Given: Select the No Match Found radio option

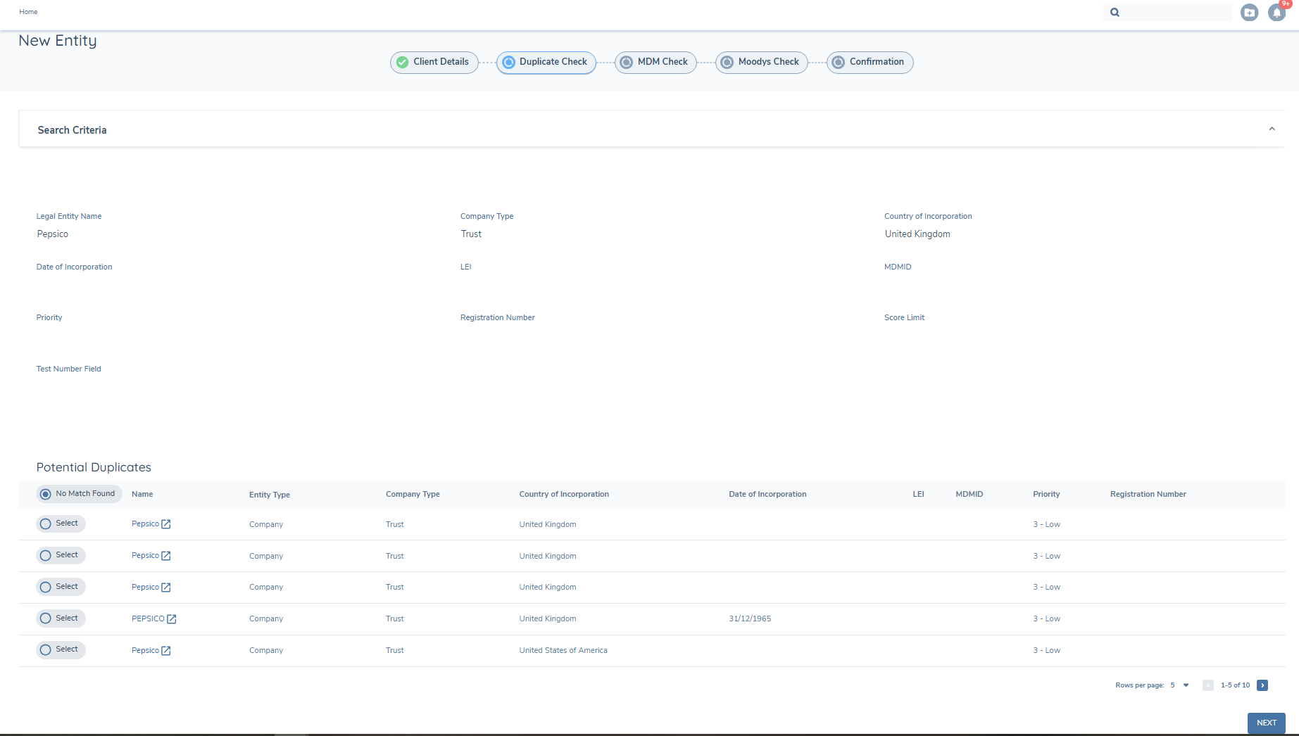Looking at the screenshot, I should tap(45, 494).
